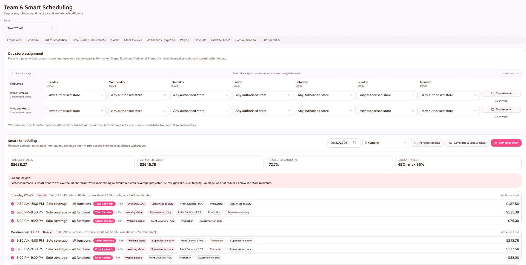Open the Downtown store dropdown
This screenshot has height=265, width=526.
click(x=30, y=28)
